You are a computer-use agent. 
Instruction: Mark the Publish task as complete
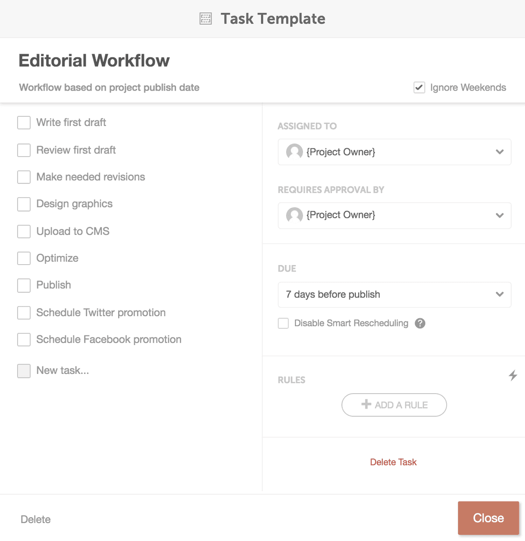[x=24, y=285]
